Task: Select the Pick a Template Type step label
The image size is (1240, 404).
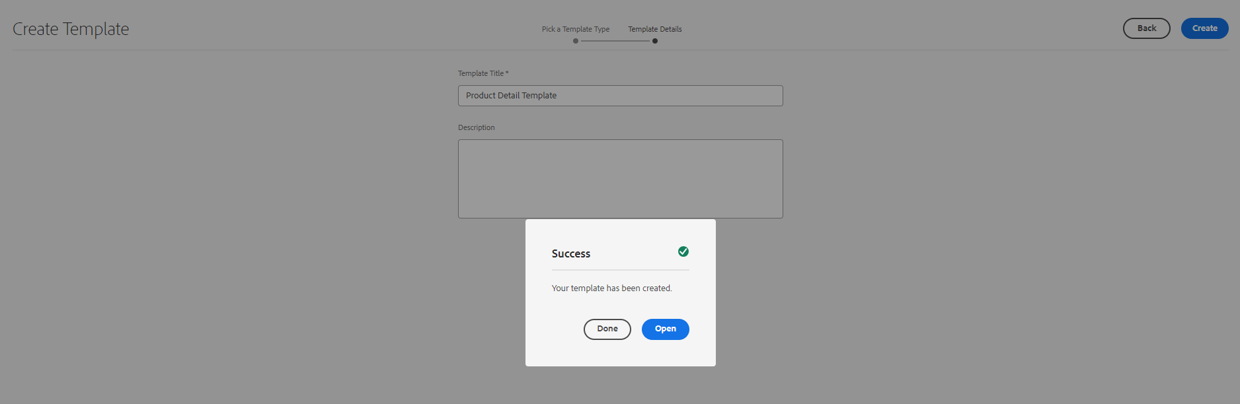Action: click(576, 29)
